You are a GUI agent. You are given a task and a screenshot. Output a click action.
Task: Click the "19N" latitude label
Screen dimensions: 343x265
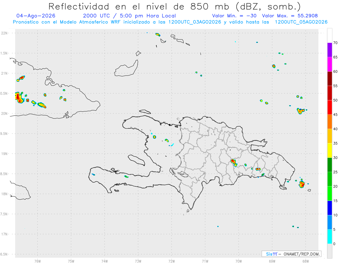(5, 154)
